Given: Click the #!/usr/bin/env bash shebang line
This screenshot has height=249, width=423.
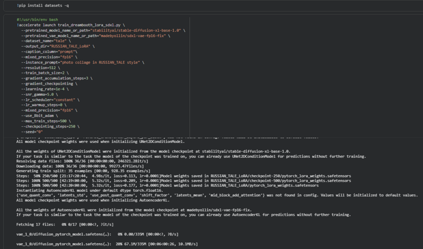Looking at the screenshot, I should click(x=37, y=20).
